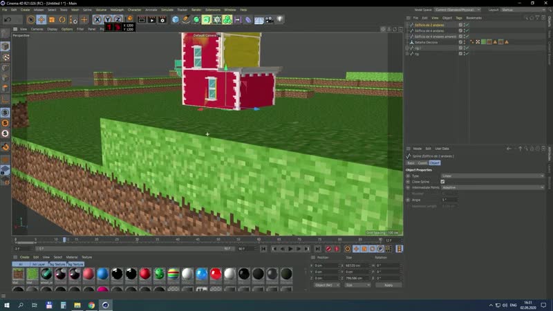
Task: Toggle Z axis lock
Action: (x=118, y=20)
